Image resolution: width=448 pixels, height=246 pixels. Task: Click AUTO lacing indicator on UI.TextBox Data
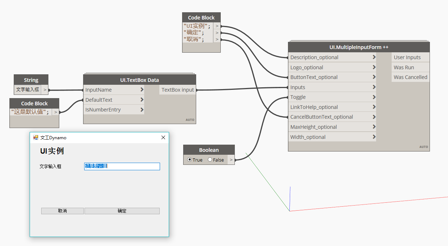tap(190, 120)
